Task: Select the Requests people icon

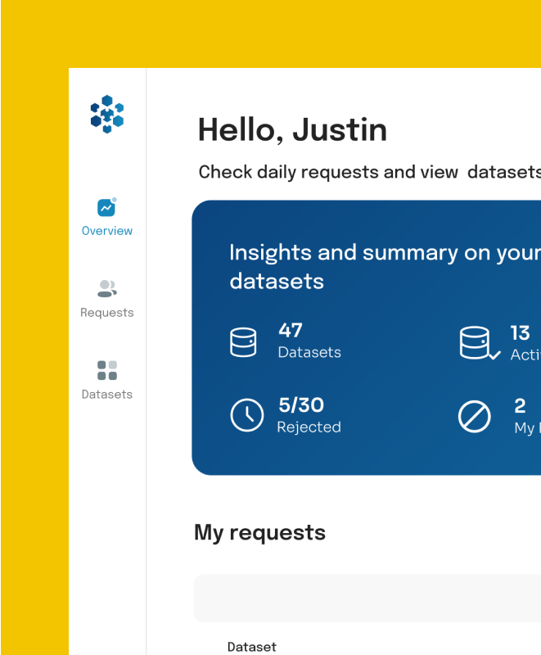Action: click(x=106, y=288)
